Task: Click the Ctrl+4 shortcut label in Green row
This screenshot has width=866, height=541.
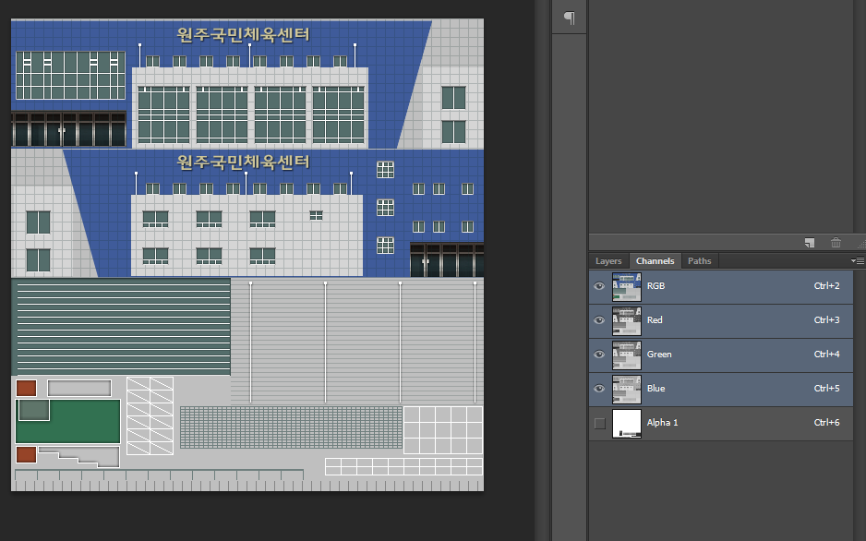Action: (x=827, y=355)
